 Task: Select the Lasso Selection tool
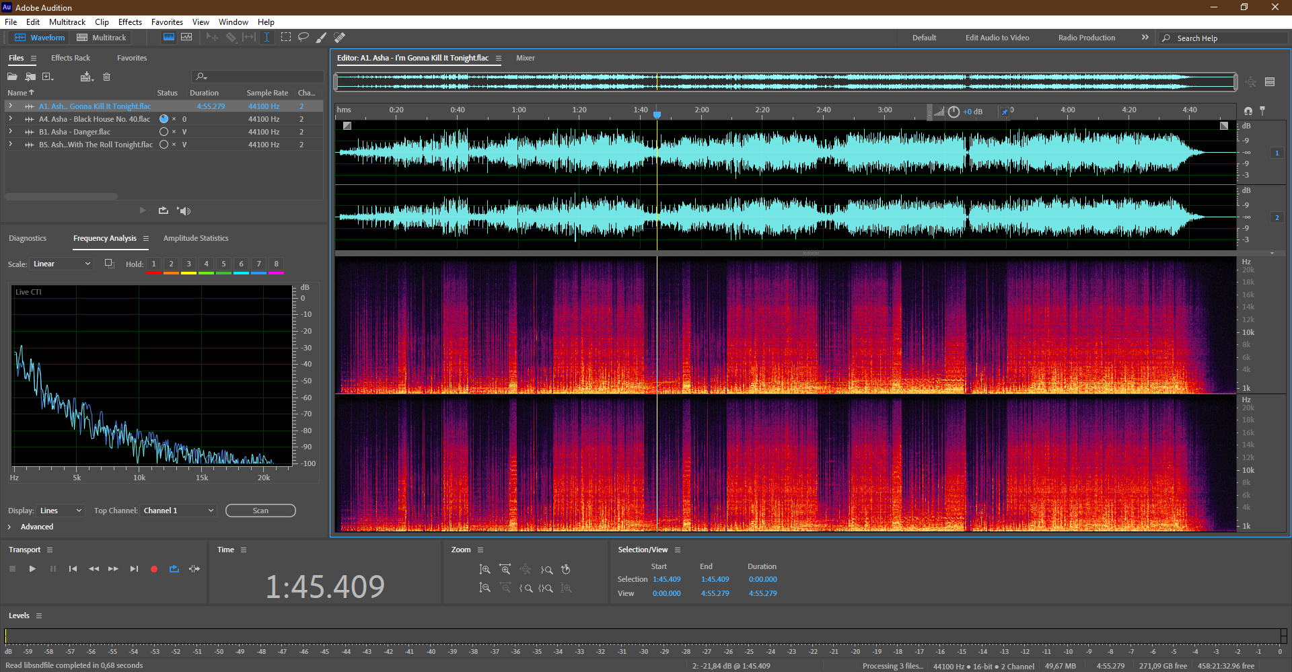click(x=303, y=37)
